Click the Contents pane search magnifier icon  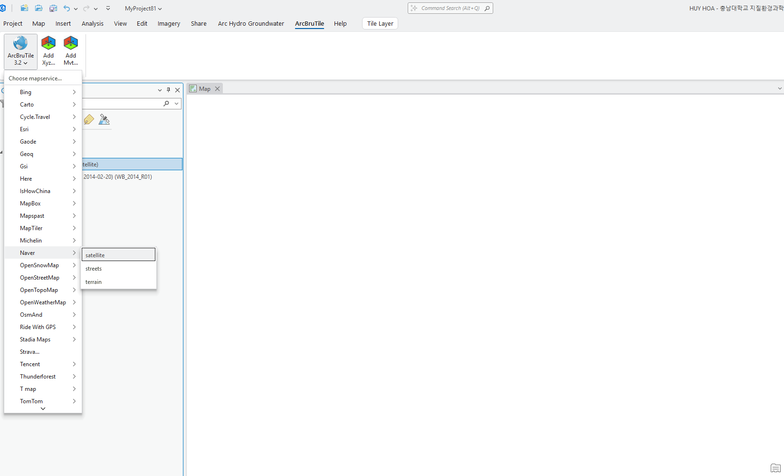tap(166, 104)
